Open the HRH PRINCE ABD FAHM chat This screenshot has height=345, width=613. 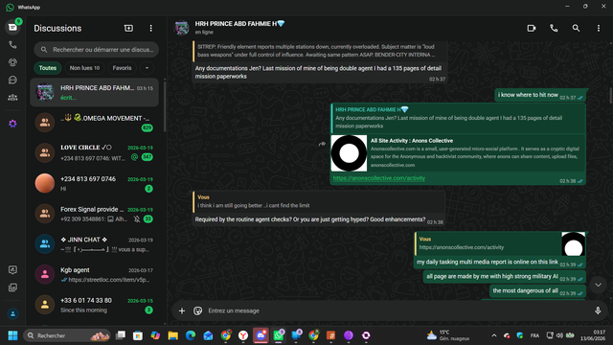tap(94, 92)
